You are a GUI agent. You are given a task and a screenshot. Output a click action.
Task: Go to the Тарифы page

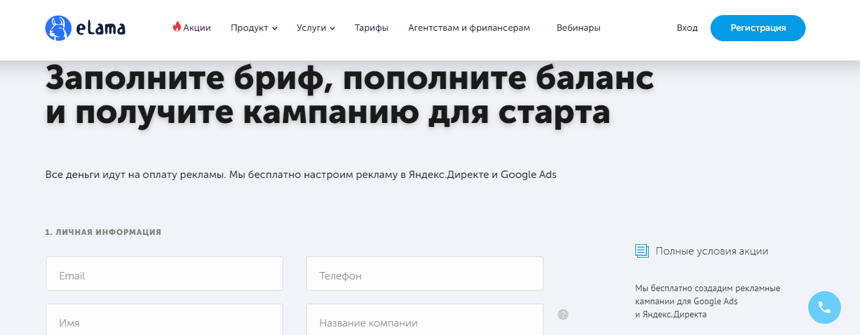371,28
